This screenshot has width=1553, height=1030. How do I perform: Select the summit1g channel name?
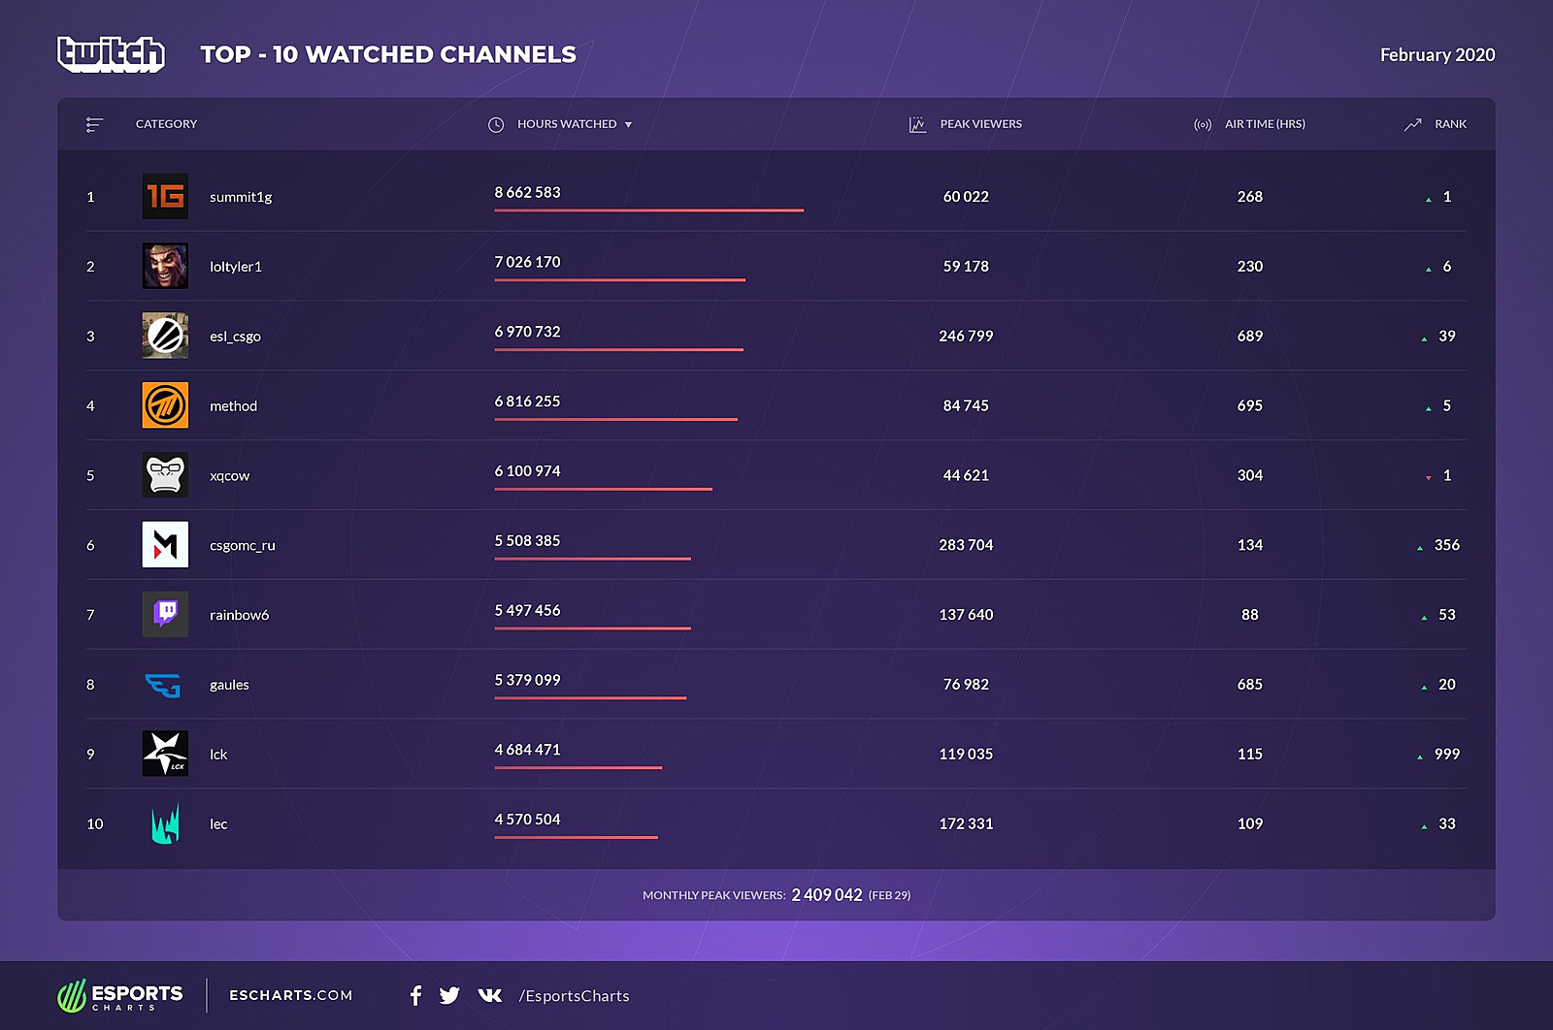241,197
